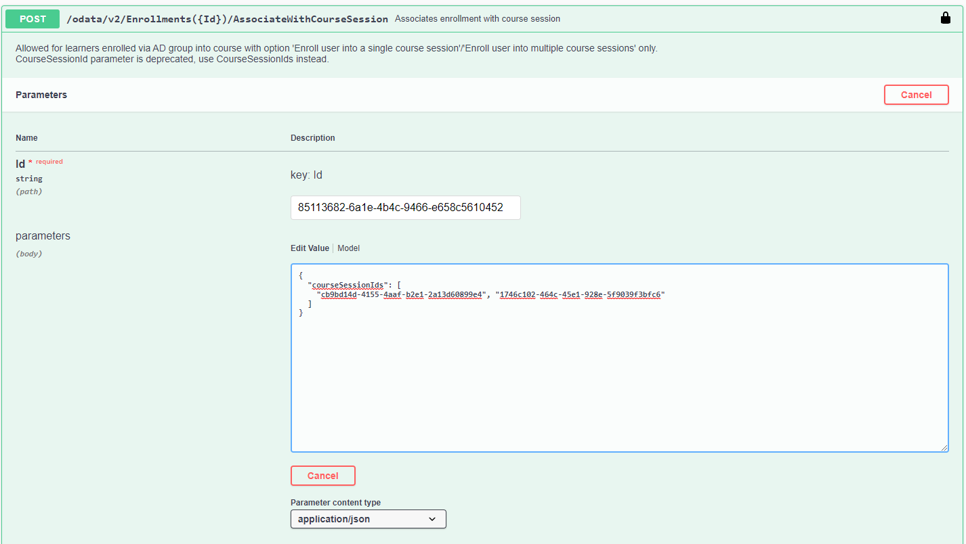The image size is (966, 544).
Task: Grab the resize handle of body textarea
Action: coord(944,447)
